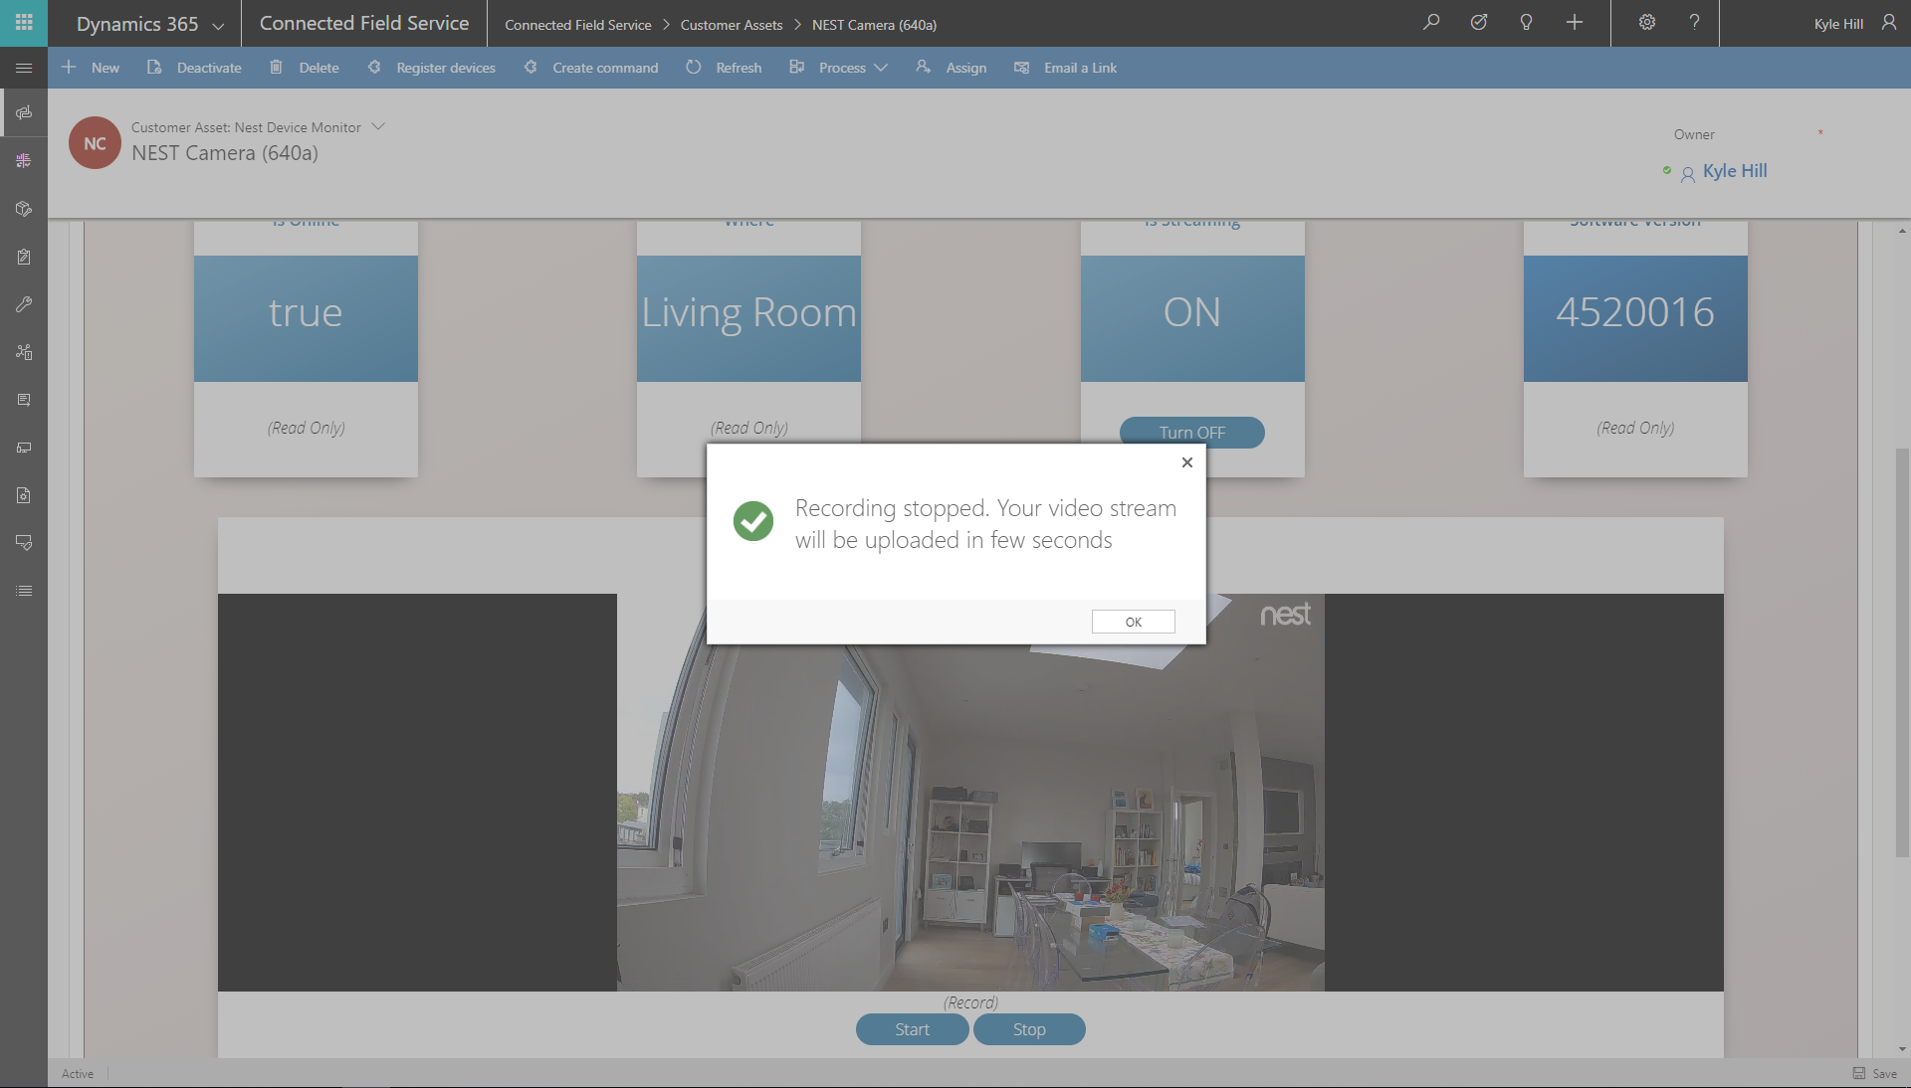Open the lightbulb assistant icon
The image size is (1911, 1088).
pos(1526,22)
